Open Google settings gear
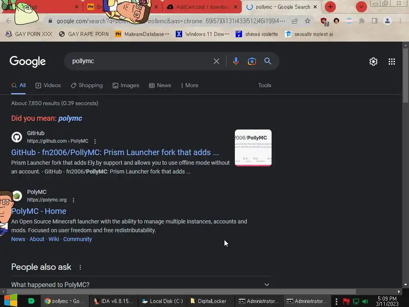Screen dimensions: 409x307 (373, 62)
